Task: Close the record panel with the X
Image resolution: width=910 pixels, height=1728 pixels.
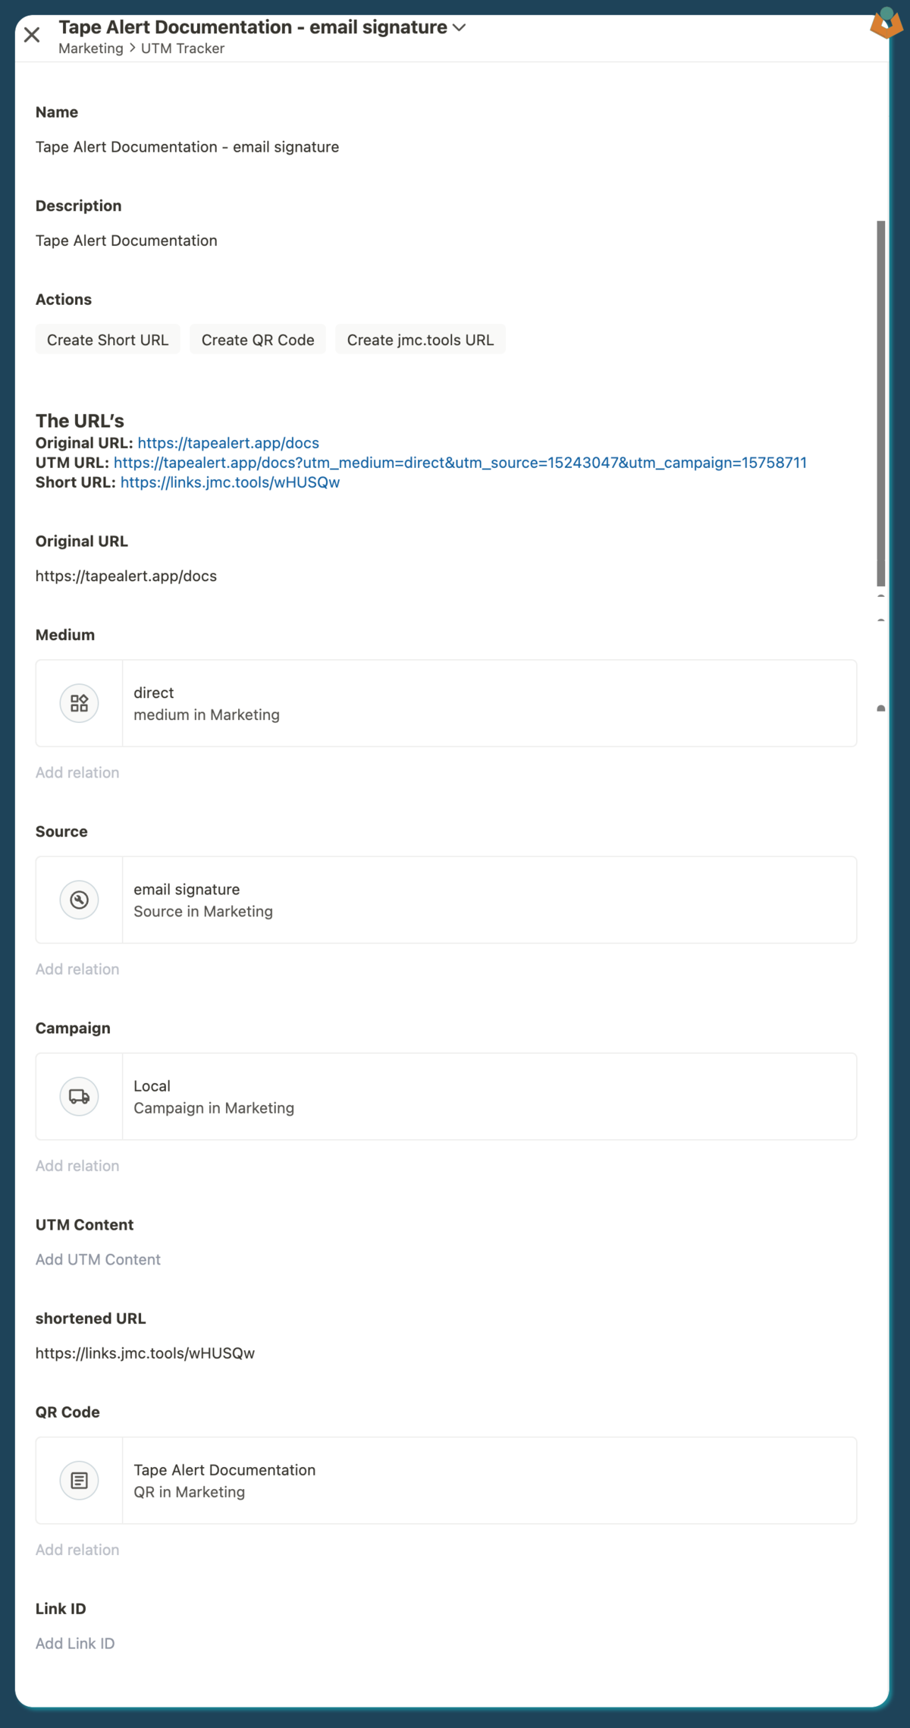Action: click(x=32, y=35)
